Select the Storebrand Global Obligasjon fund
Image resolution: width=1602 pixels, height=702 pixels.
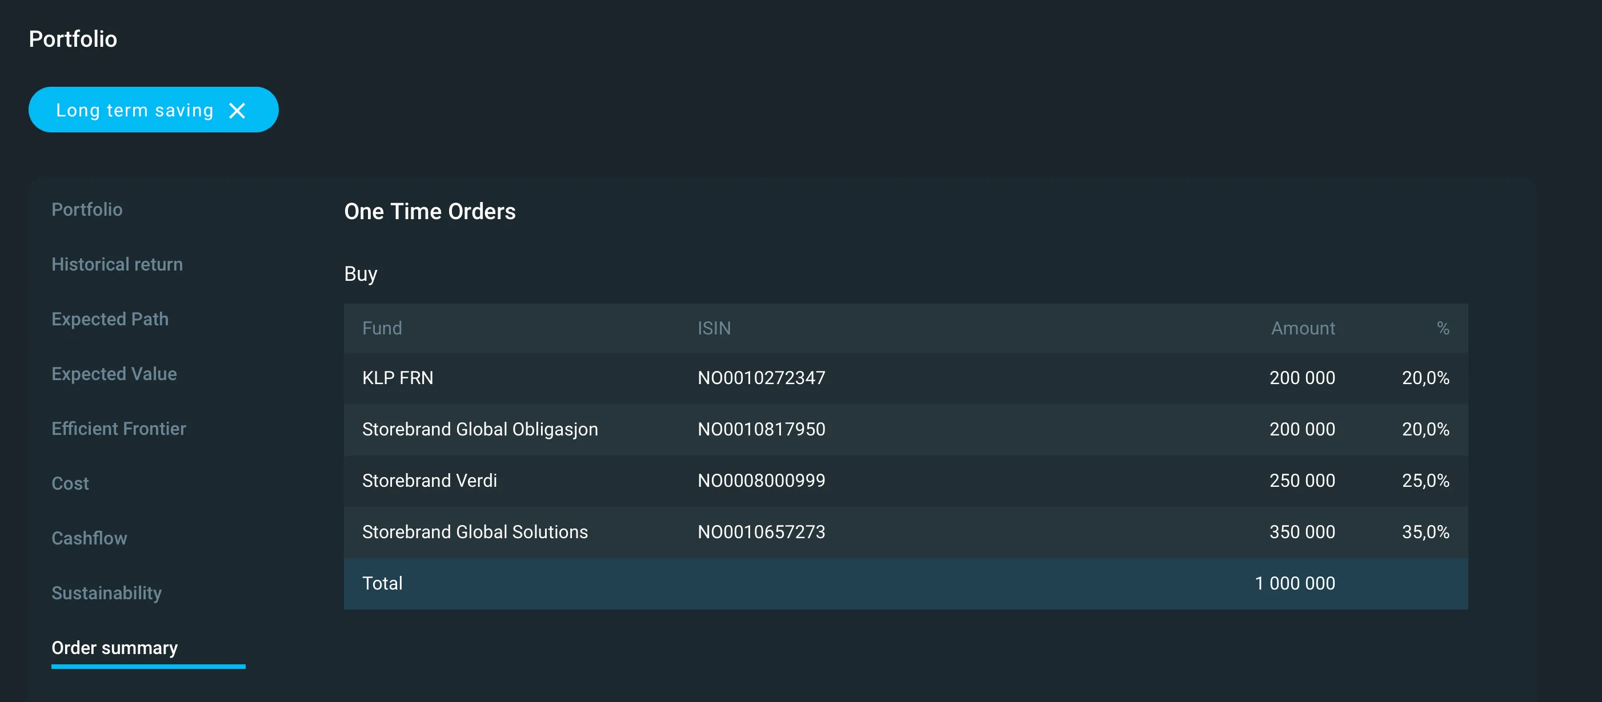pos(480,429)
